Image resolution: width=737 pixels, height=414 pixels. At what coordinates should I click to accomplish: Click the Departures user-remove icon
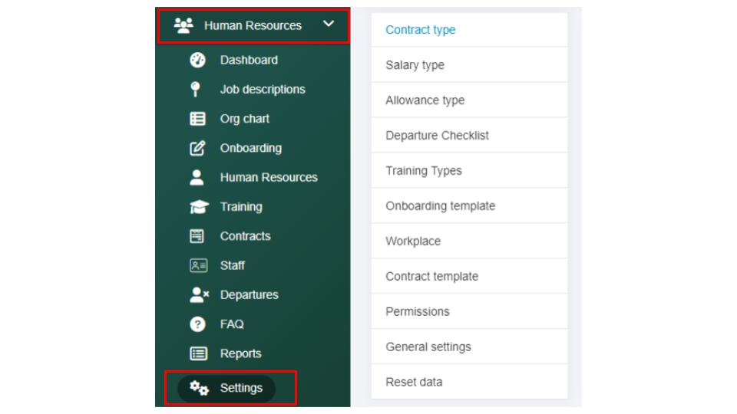click(x=199, y=294)
